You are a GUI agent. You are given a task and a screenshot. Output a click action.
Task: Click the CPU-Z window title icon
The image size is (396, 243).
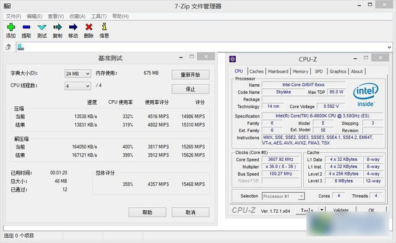click(x=233, y=59)
